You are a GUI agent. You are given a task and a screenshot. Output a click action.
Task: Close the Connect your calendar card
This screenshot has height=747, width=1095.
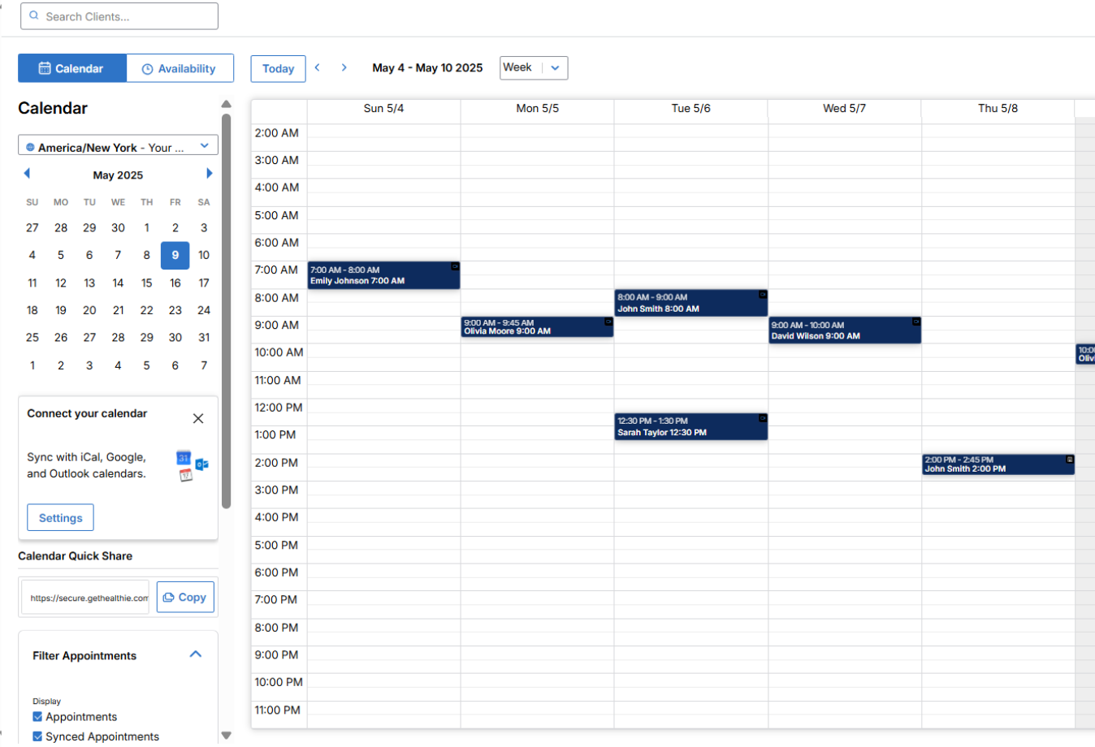pos(198,419)
